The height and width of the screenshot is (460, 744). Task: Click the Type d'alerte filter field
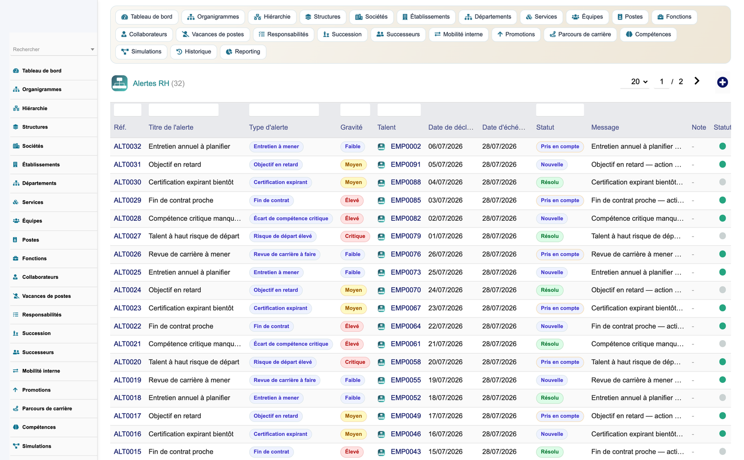(284, 110)
